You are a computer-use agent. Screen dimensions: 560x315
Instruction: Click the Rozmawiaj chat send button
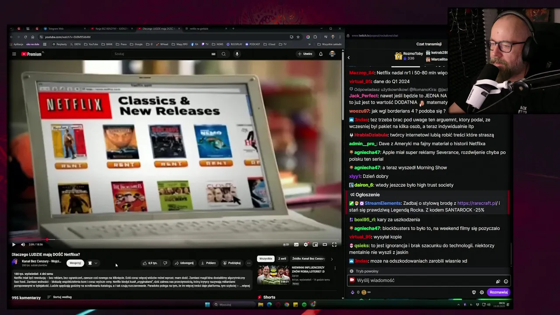pyautogui.click(x=498, y=292)
